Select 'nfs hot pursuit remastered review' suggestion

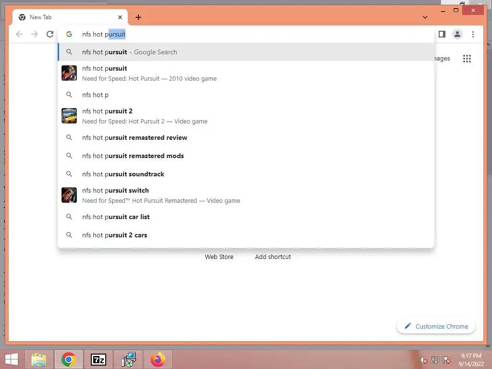246,137
